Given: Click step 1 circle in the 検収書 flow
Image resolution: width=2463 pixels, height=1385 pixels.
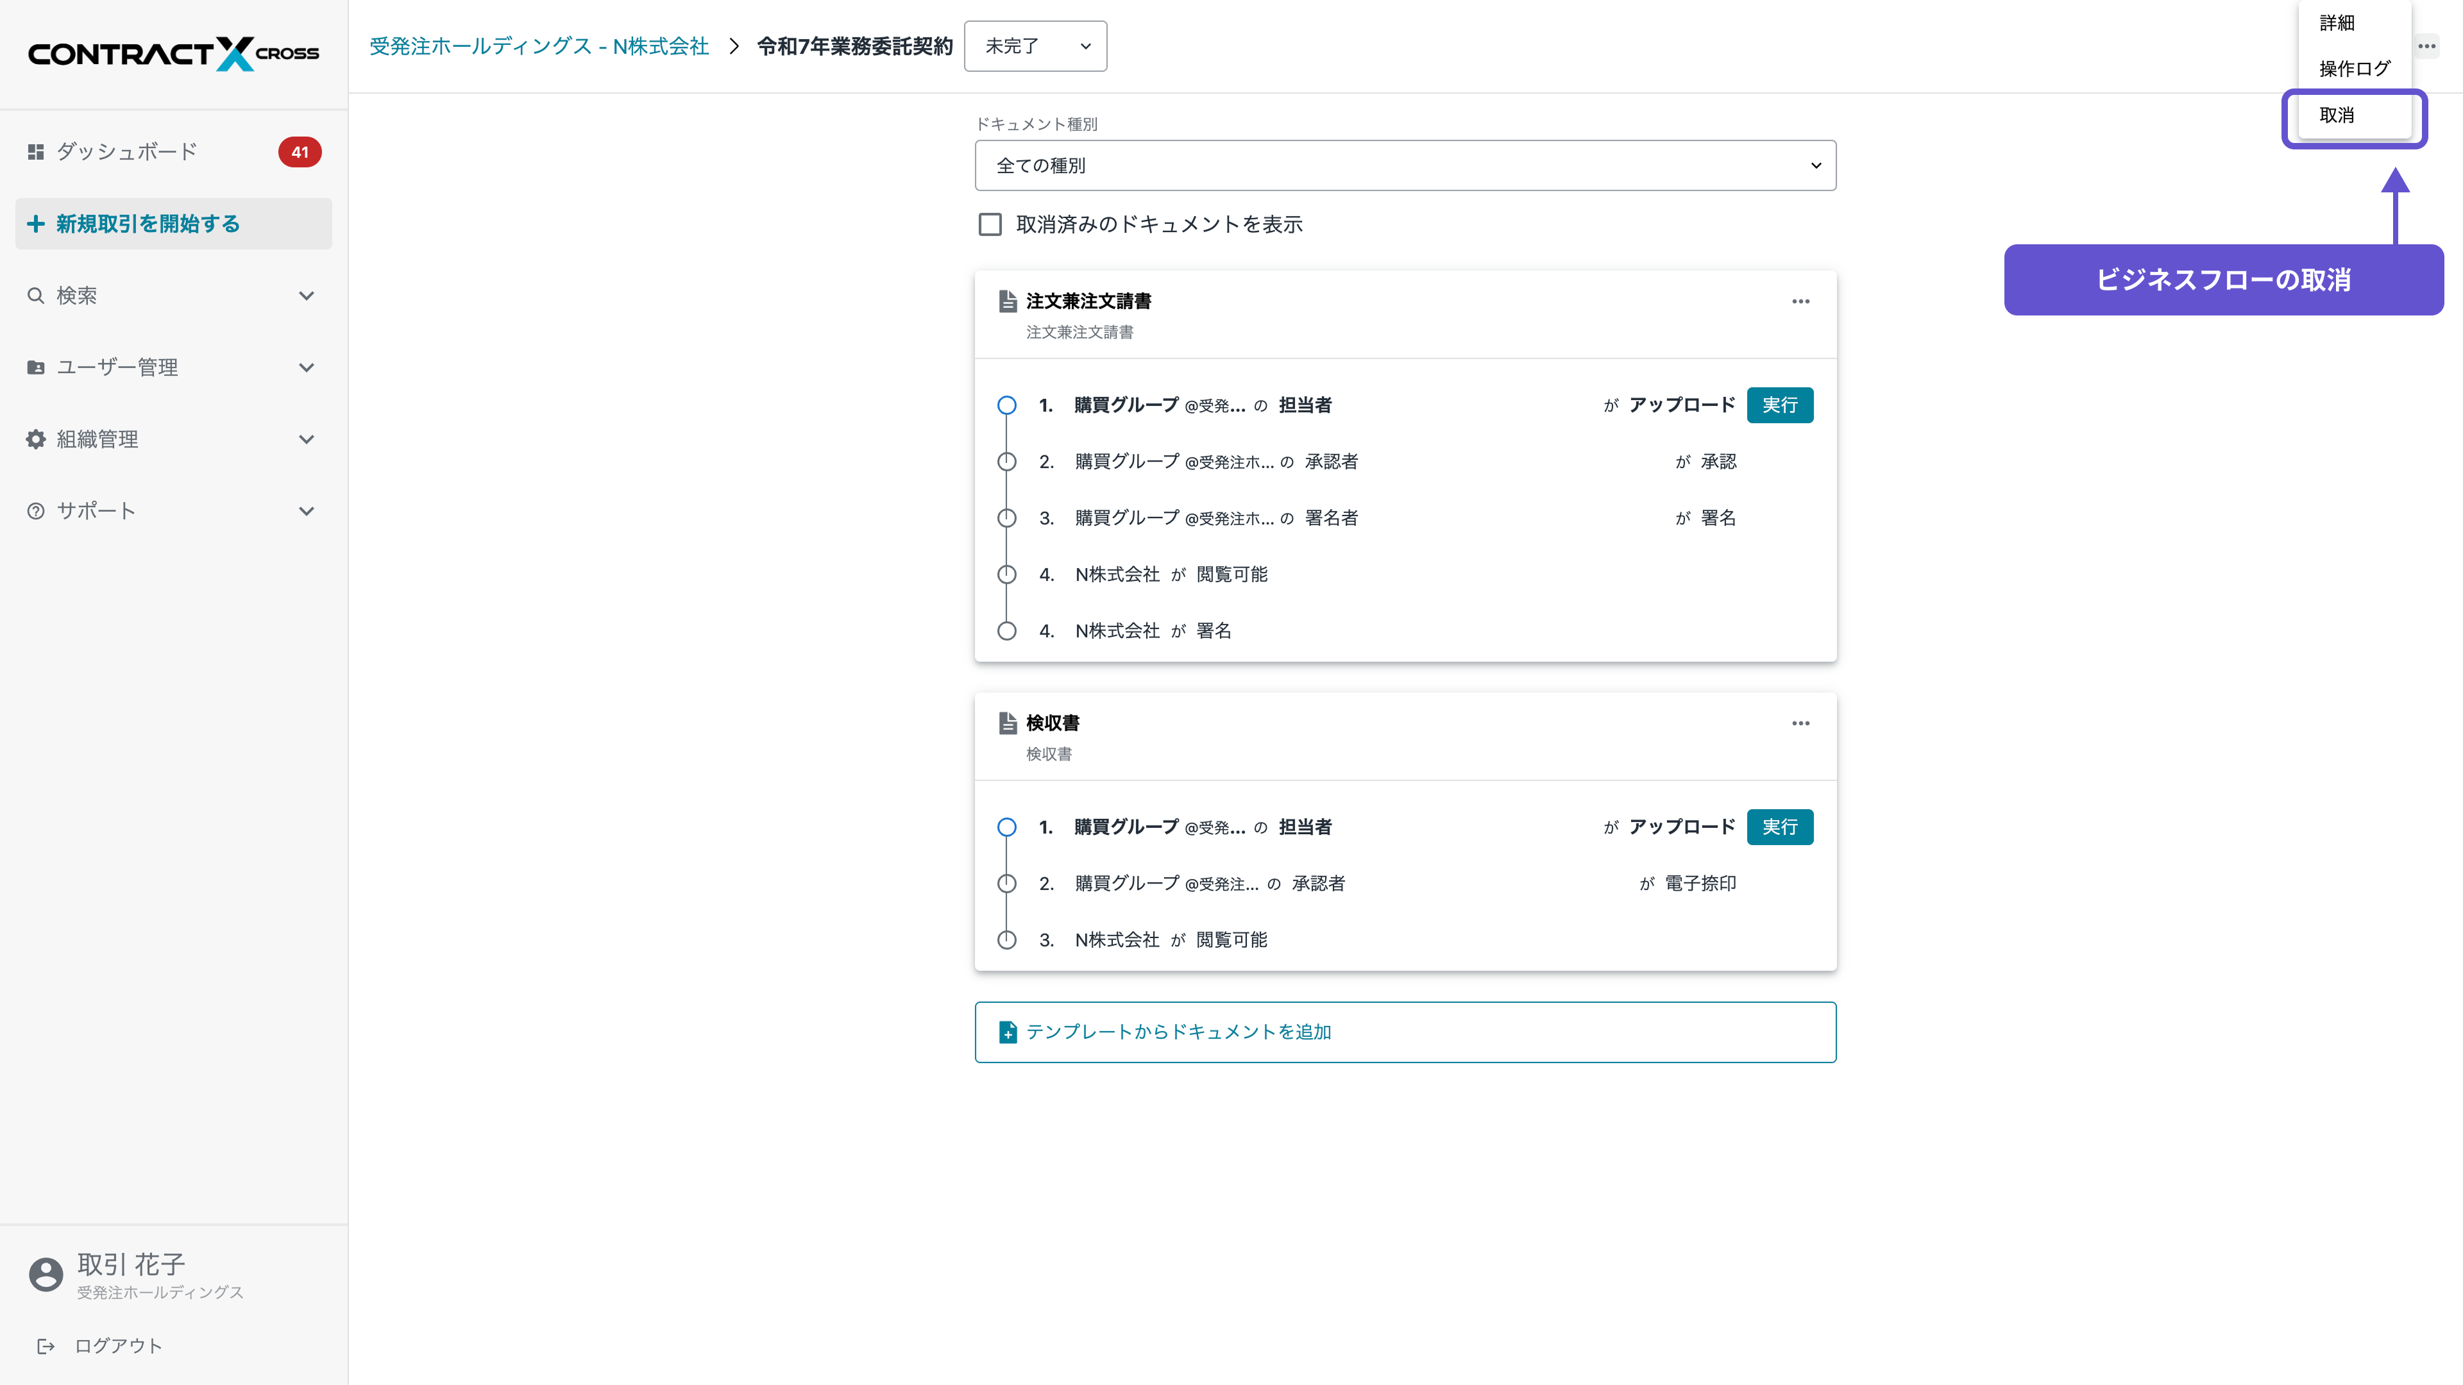Looking at the screenshot, I should pyautogui.click(x=1007, y=827).
